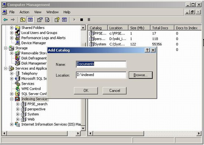Open the View menu
204x145 pixels.
38,12
